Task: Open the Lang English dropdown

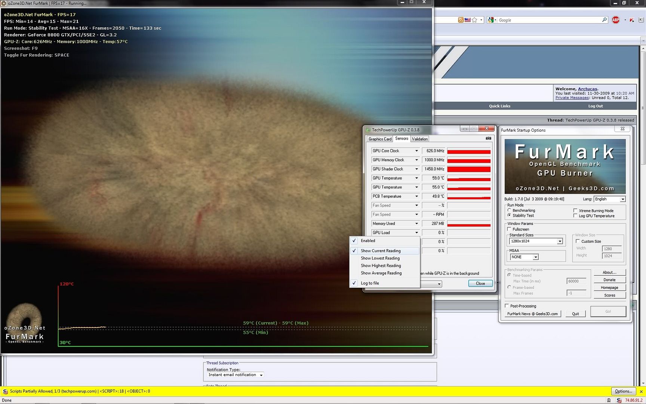Action: pyautogui.click(x=609, y=199)
